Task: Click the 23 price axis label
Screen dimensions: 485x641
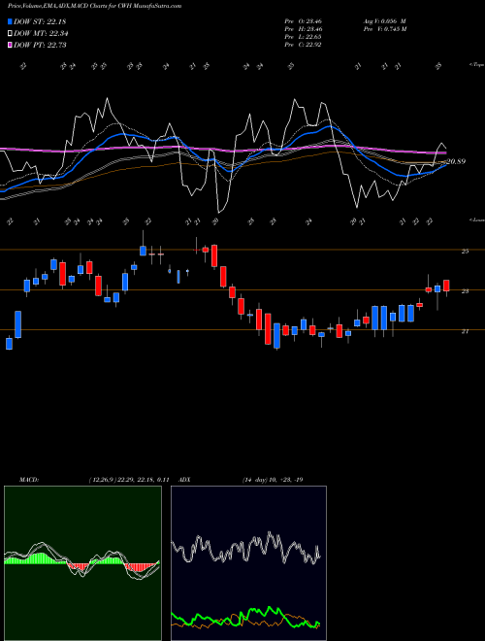Action: pos(465,291)
